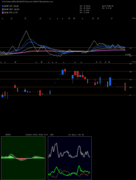Screen dimensions: 136x180
Task: Click the green +DI line peak in ADX
Action: click(79, 166)
